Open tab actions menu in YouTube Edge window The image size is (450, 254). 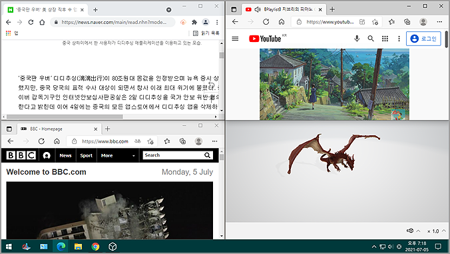tap(234, 9)
